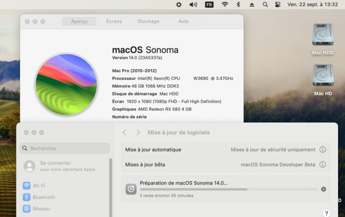
Task: Select the Mac Pro (2010-2012) text
Action: pyautogui.click(x=134, y=70)
